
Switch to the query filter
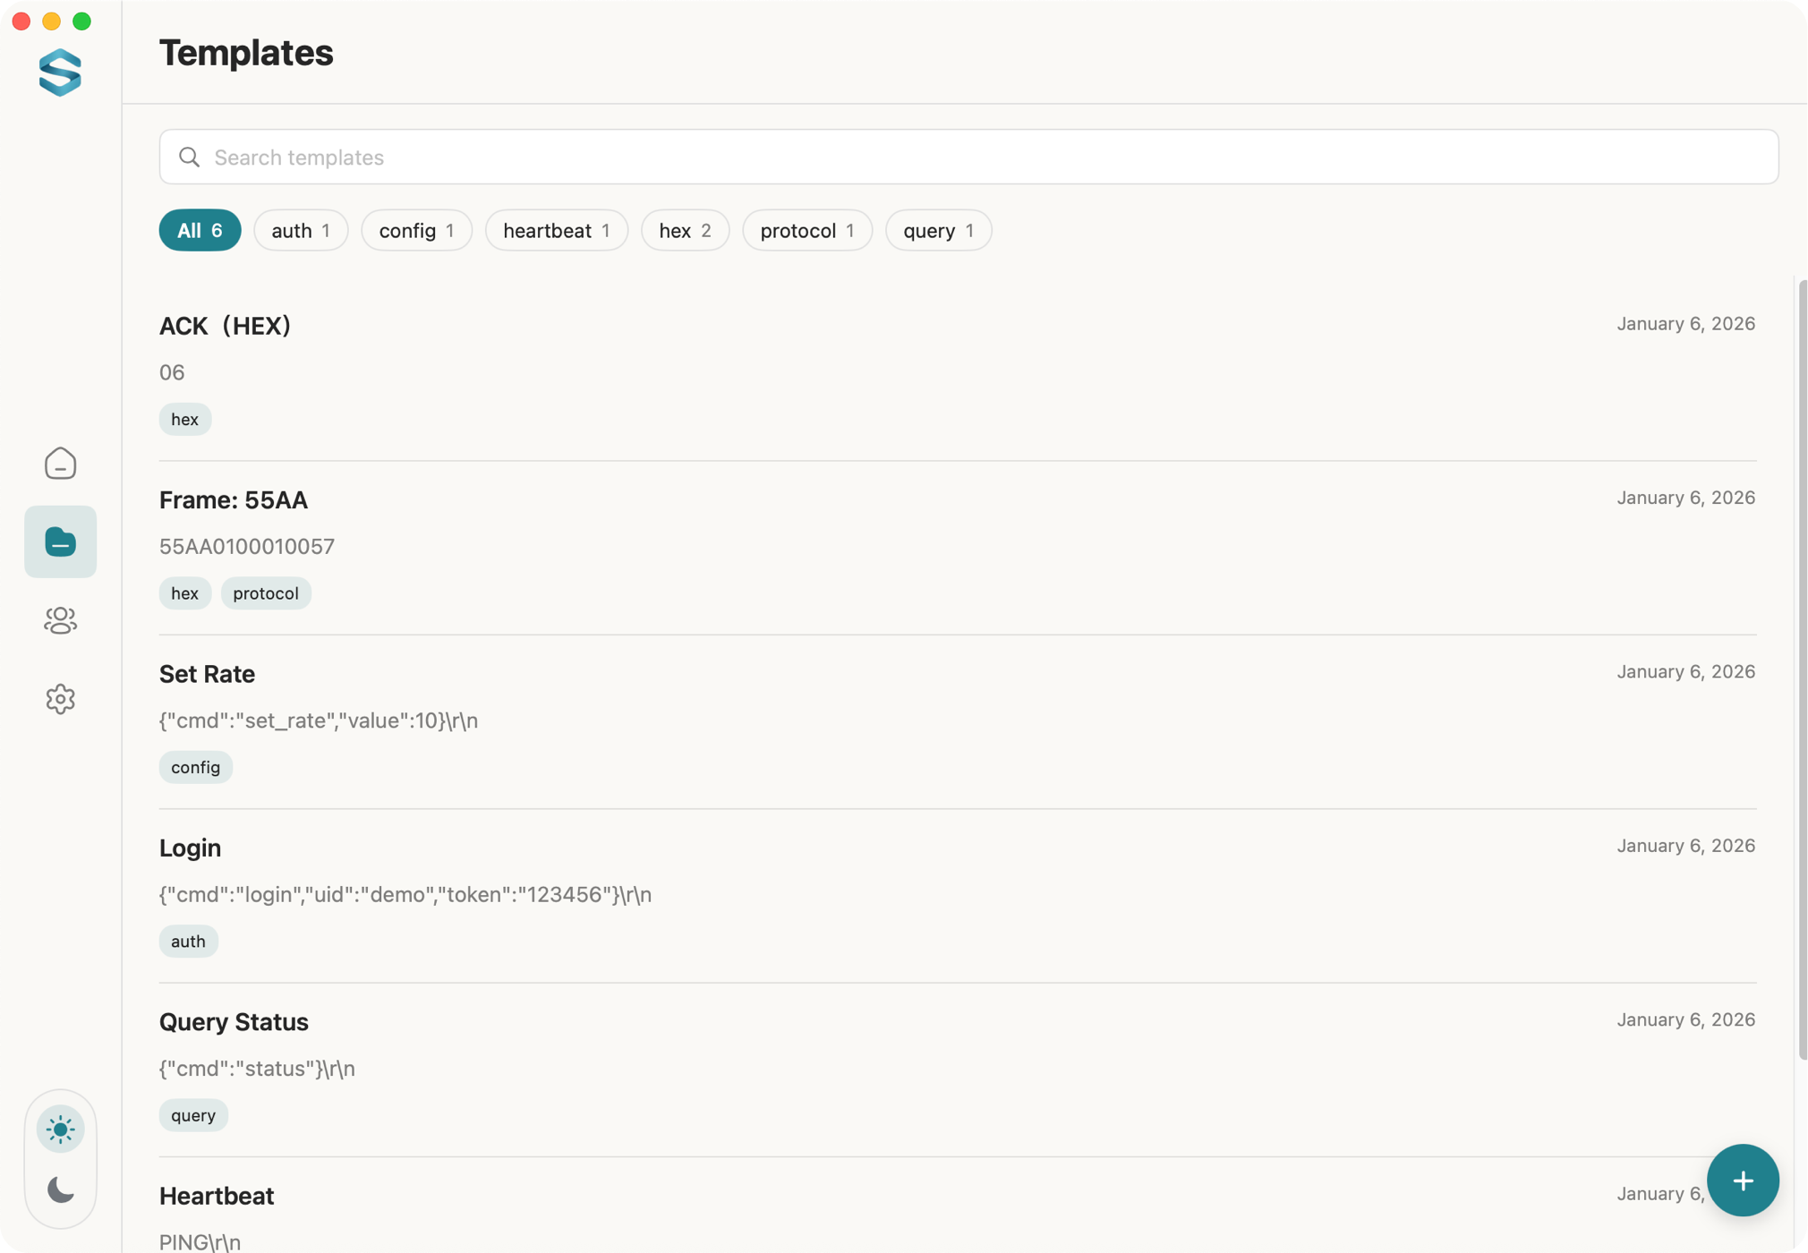point(937,230)
